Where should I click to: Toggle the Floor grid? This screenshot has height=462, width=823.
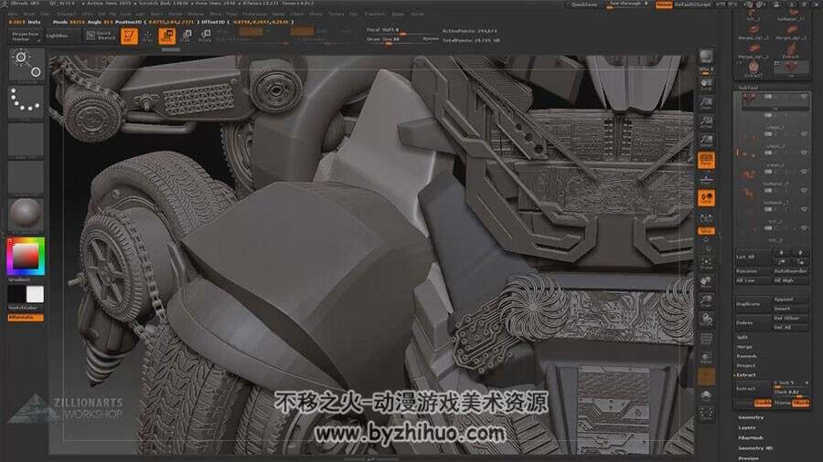706,179
